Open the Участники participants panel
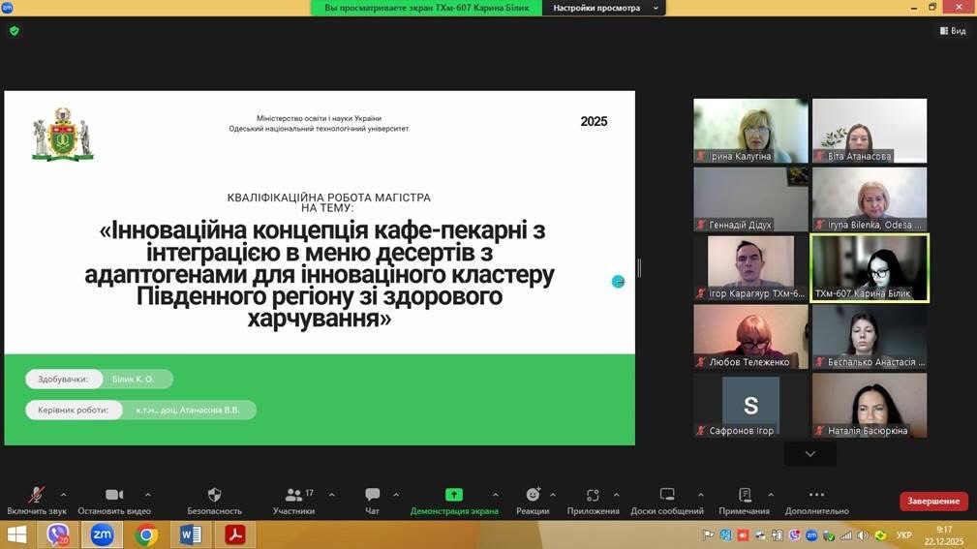This screenshot has height=549, width=977. click(x=292, y=496)
